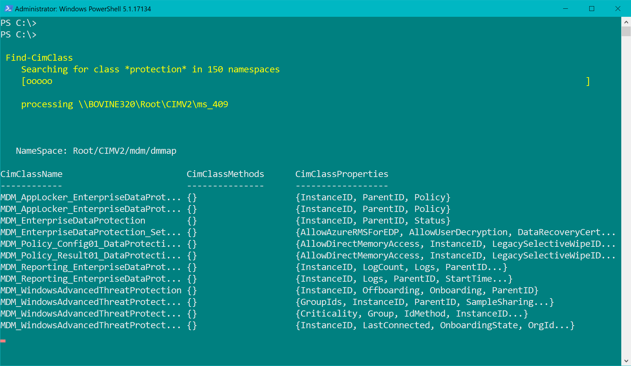Click the MDM_EnterpriseDataProtection row
Screen dimensions: 631x366
[73, 221]
